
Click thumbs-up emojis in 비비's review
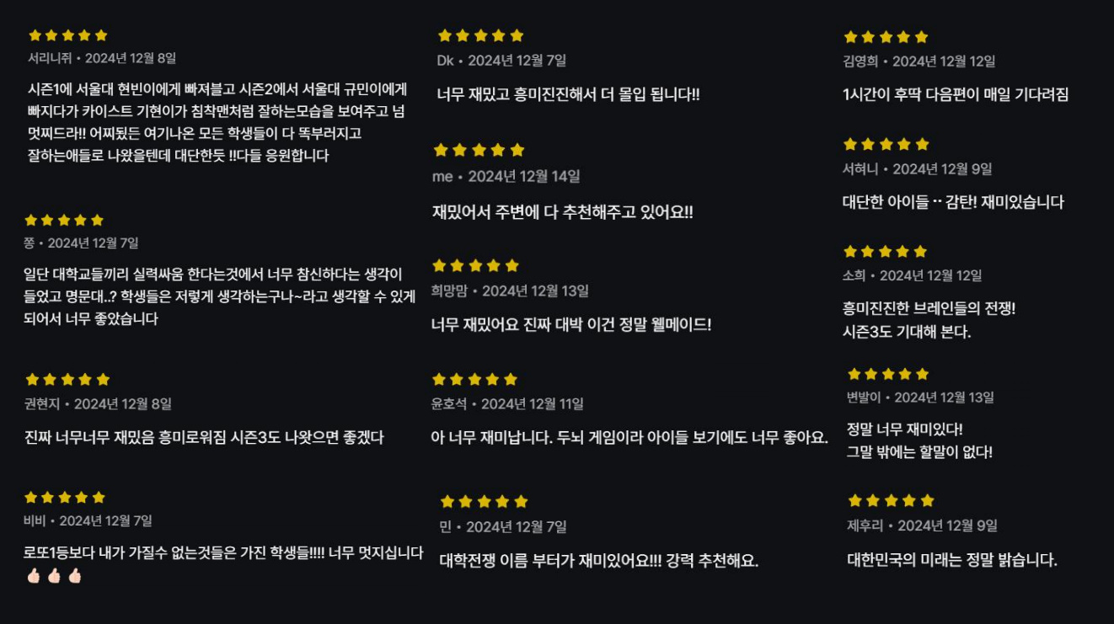tap(54, 577)
